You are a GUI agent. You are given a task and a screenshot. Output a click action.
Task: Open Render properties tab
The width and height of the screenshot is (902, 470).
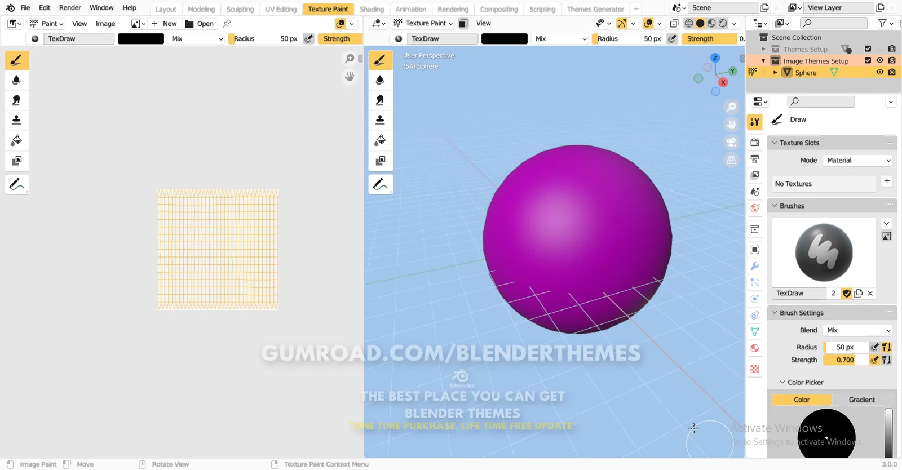click(755, 143)
